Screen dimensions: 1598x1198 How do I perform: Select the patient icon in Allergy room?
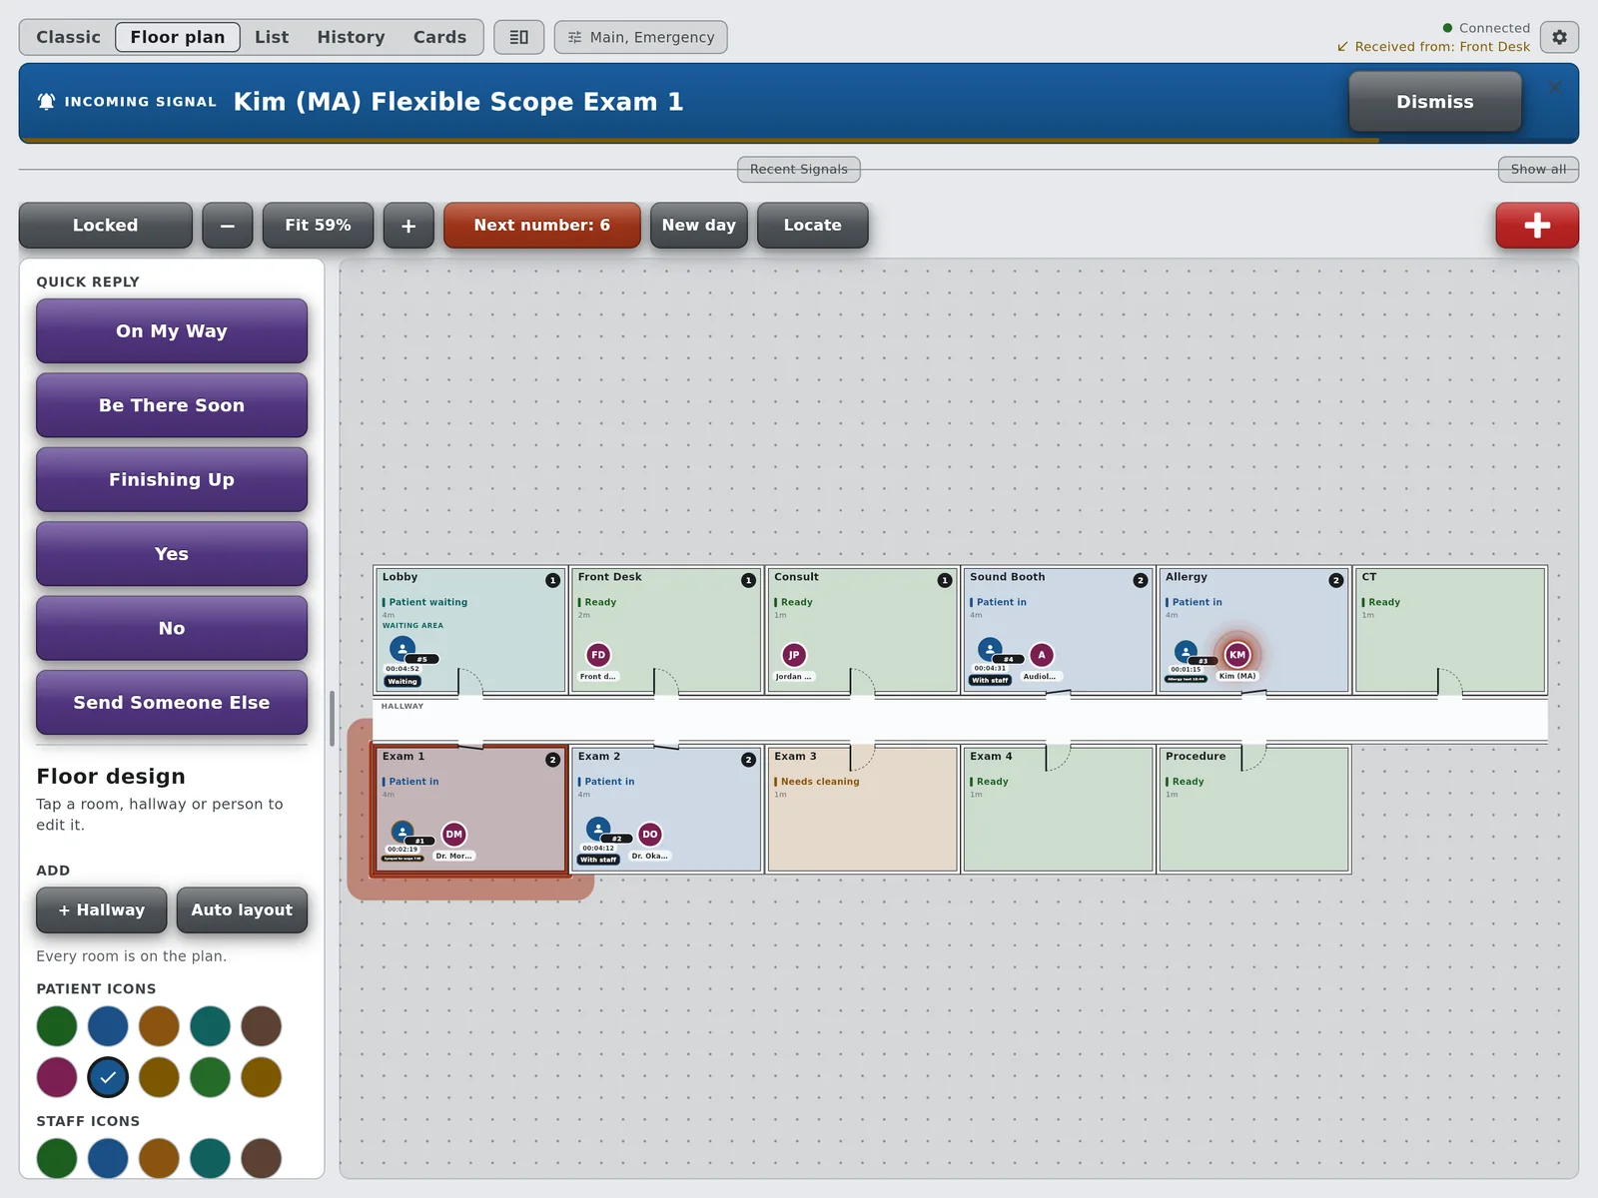click(1186, 651)
